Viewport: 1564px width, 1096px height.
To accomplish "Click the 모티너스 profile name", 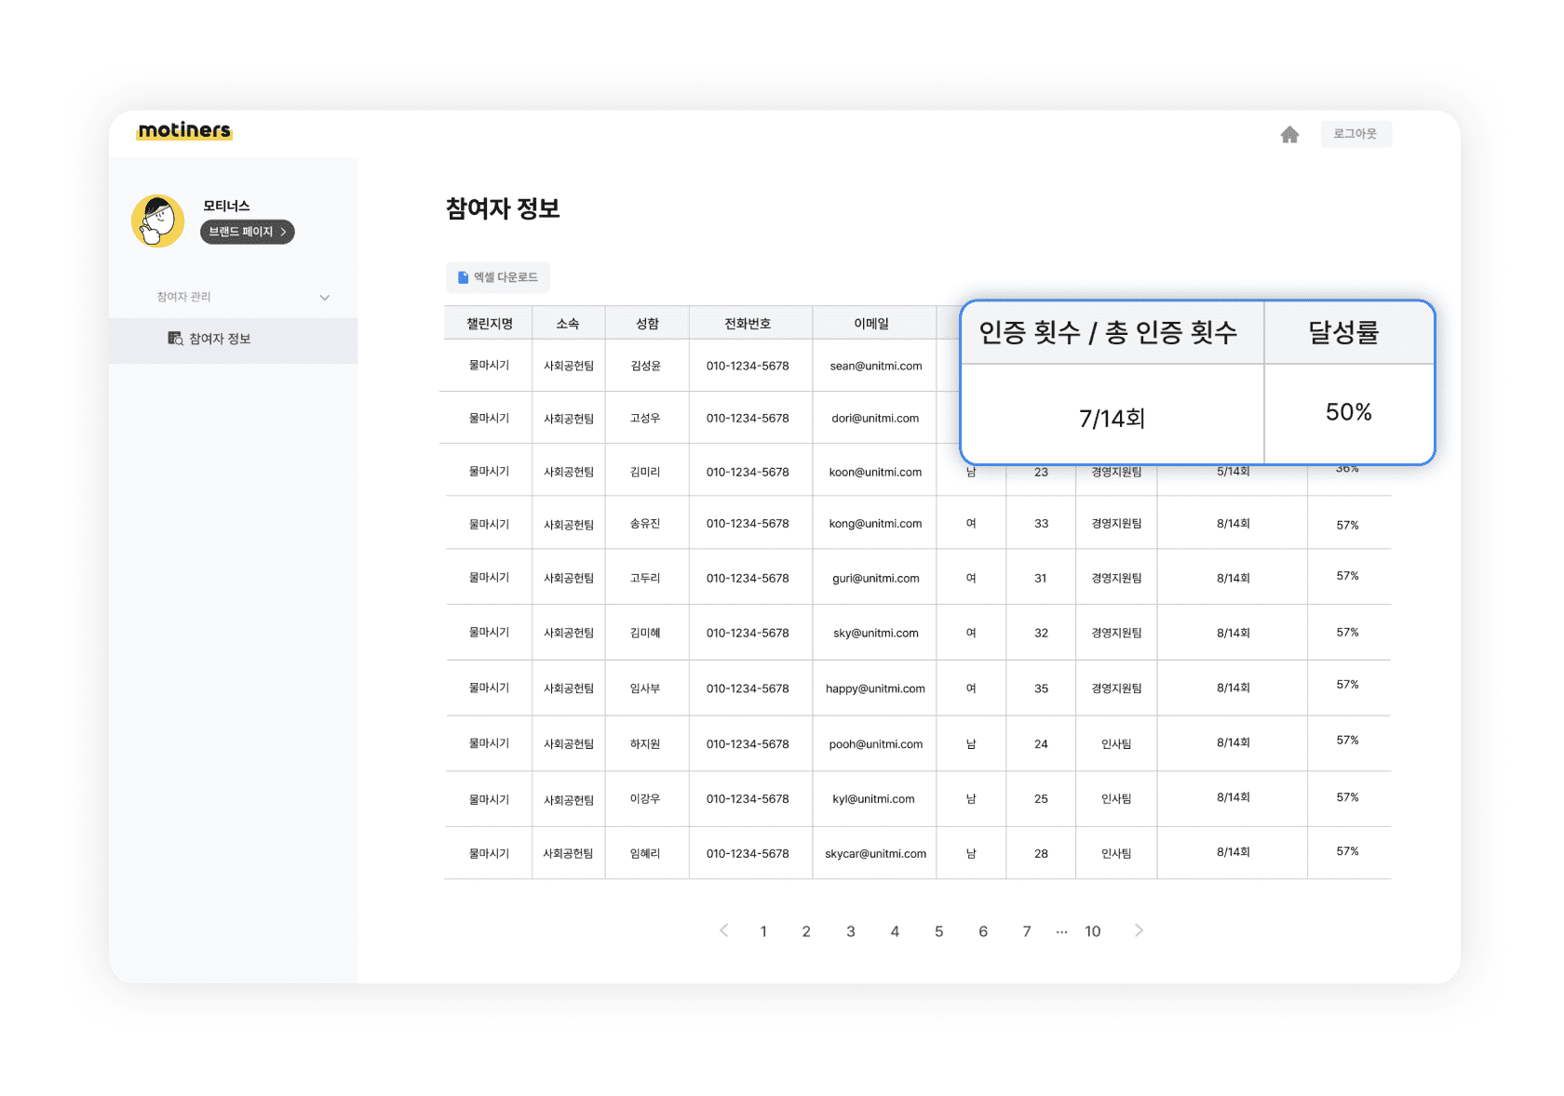I will tap(226, 206).
